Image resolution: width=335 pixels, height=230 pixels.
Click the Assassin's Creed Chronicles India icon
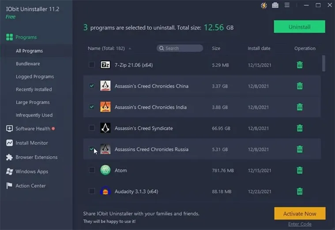pyautogui.click(x=105, y=107)
